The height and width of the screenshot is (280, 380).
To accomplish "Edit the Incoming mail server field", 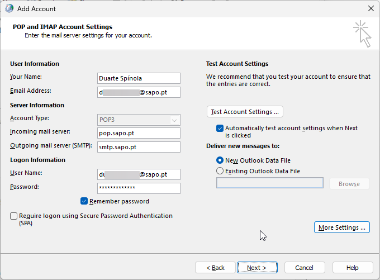I will (x=139, y=133).
